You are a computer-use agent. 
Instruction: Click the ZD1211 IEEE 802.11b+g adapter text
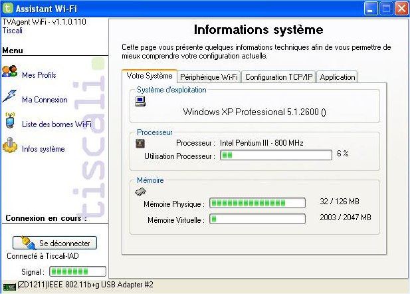pyautogui.click(x=86, y=285)
